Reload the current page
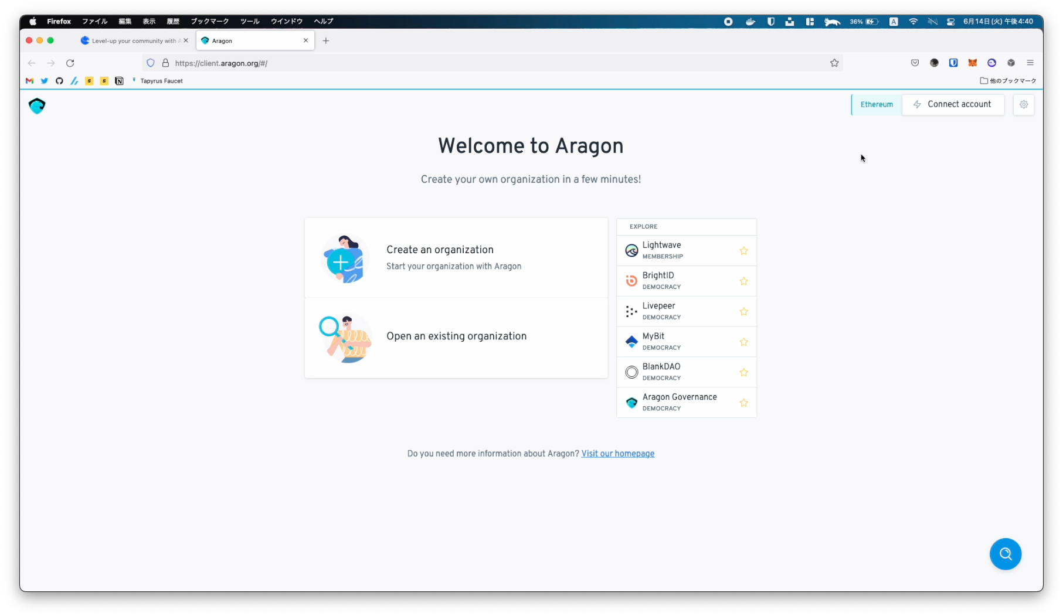 tap(70, 63)
